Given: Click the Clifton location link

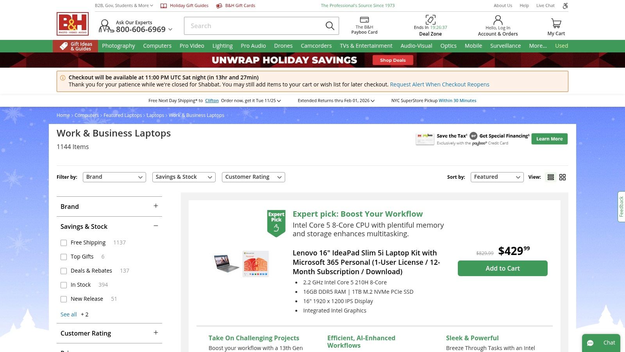Looking at the screenshot, I should 212,101.
